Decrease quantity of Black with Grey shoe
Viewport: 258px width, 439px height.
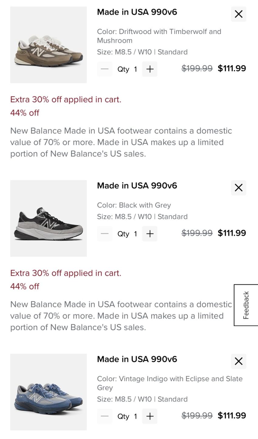point(105,234)
